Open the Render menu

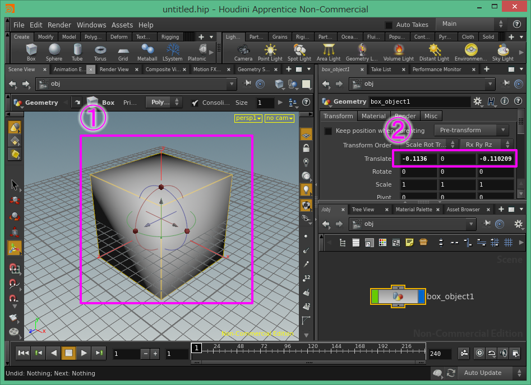[59, 25]
